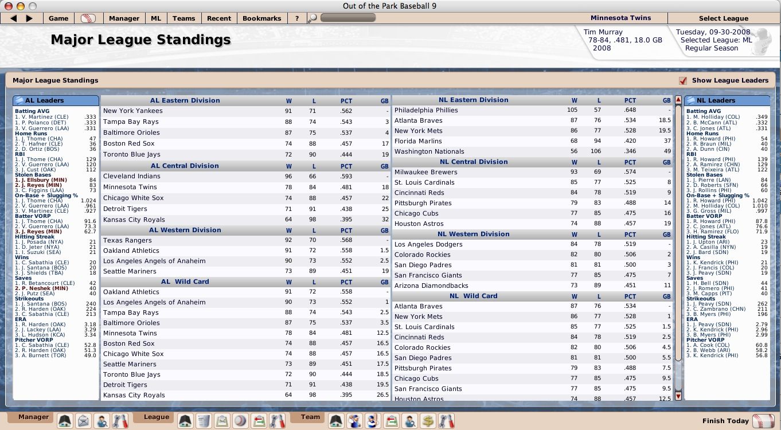
Task: Go back with the left arrow
Action: click(x=14, y=18)
